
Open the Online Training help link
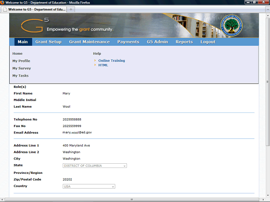111,61
